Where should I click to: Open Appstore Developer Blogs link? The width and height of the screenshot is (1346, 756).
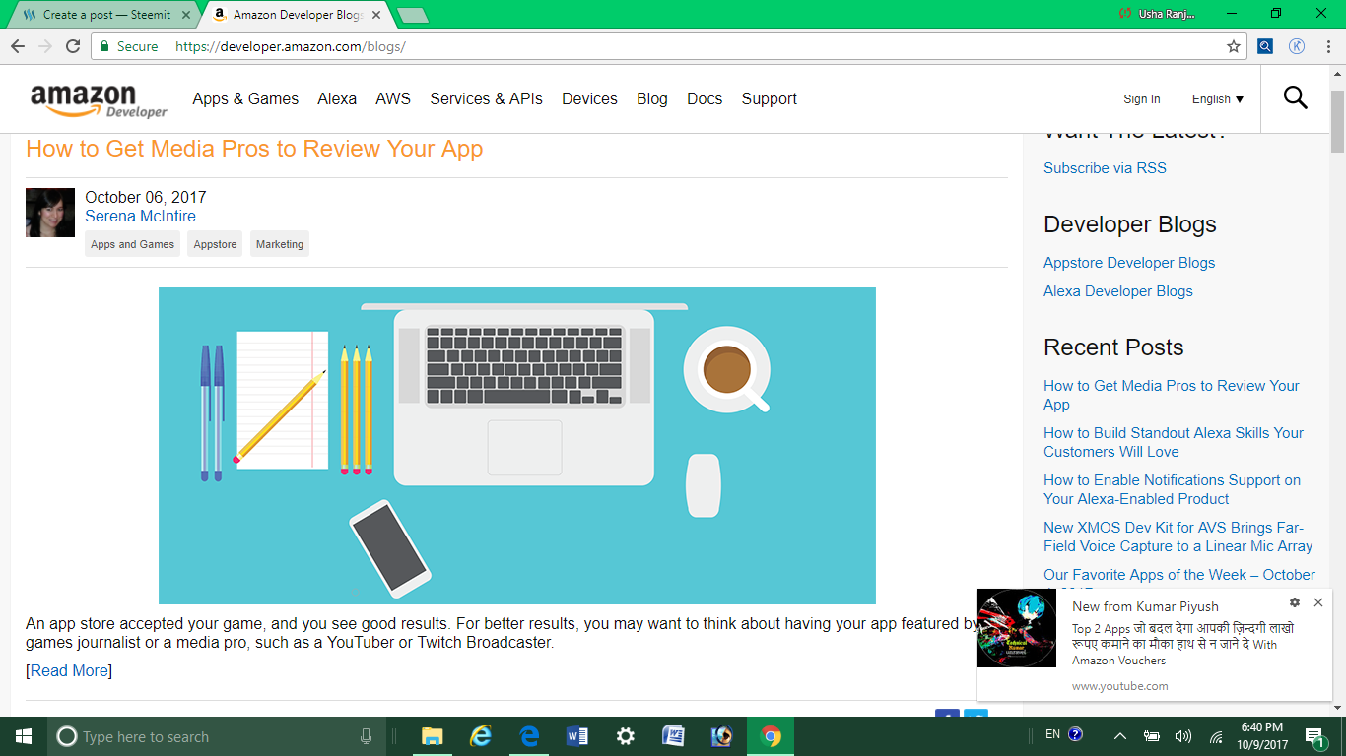1129,263
